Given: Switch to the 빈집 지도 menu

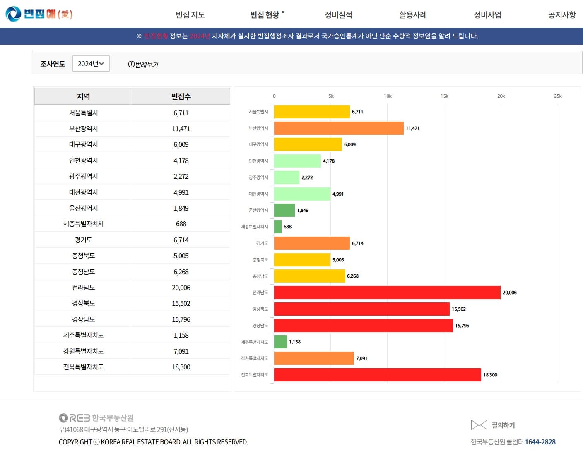Looking at the screenshot, I should pyautogui.click(x=189, y=14).
